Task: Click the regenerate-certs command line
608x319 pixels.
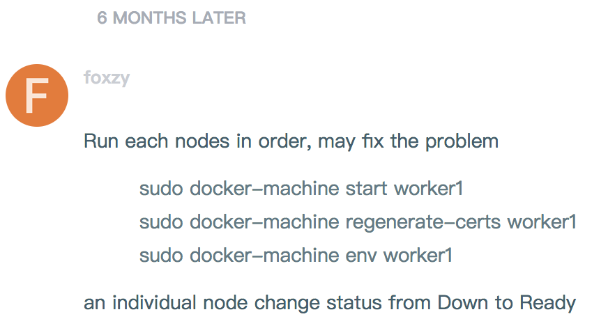Action: click(x=358, y=222)
